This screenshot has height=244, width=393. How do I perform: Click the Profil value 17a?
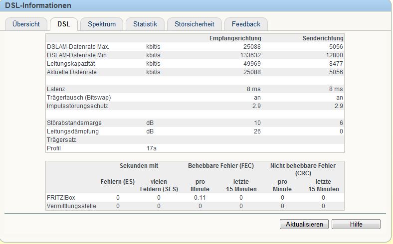pyautogui.click(x=152, y=148)
